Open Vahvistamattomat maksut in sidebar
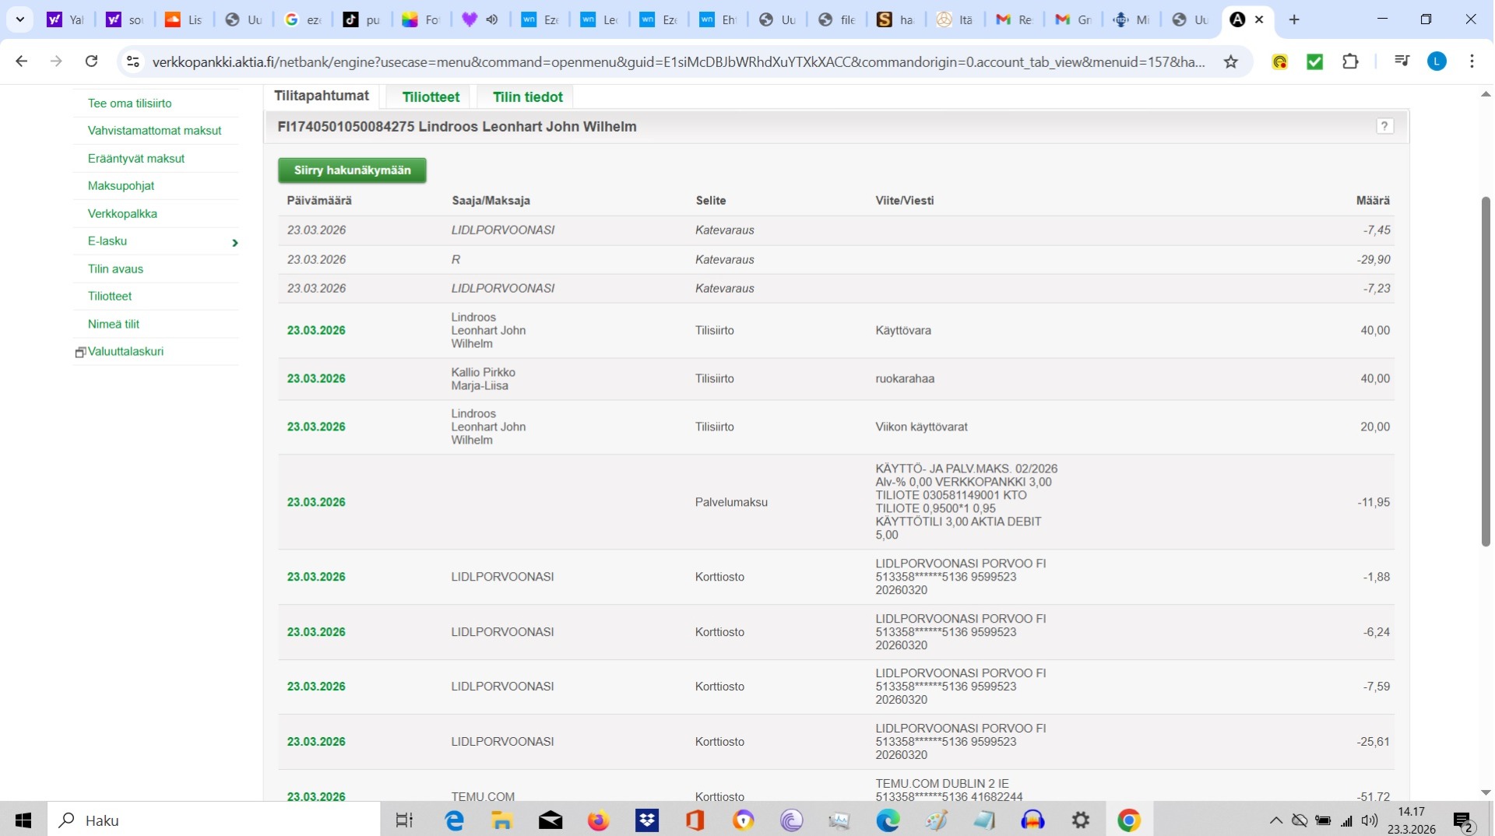This screenshot has width=1495, height=836. coord(154,131)
